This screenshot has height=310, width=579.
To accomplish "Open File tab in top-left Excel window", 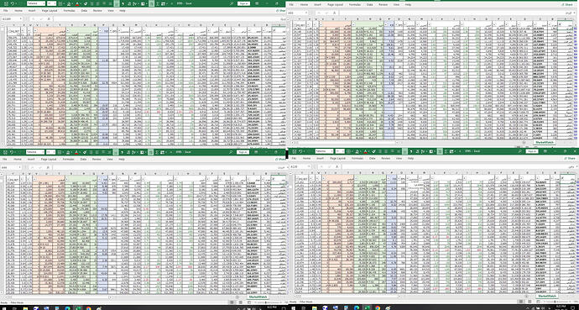I will [6, 11].
